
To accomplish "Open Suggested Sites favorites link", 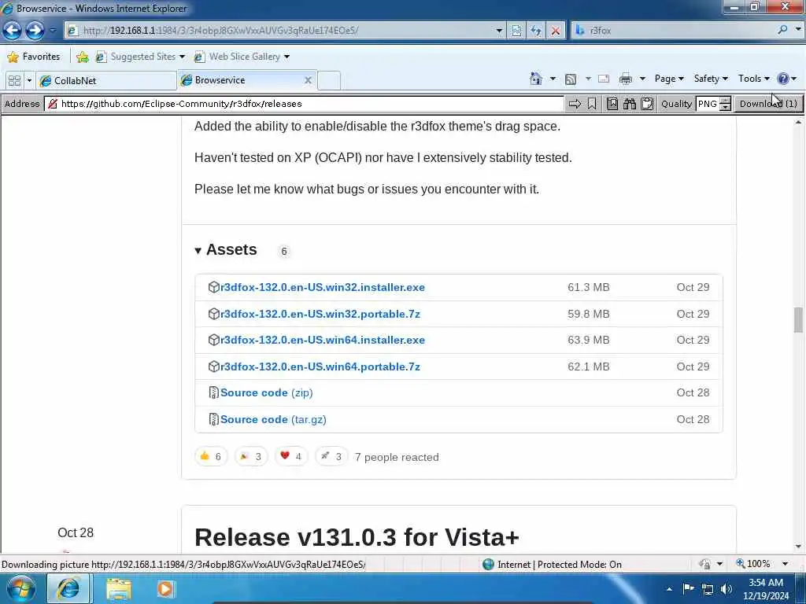I will pos(140,57).
